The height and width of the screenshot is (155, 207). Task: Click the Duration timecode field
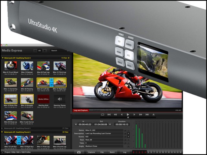(122, 124)
